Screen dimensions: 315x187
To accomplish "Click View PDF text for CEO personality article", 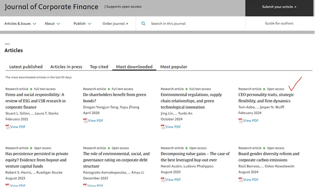I will [251, 121].
